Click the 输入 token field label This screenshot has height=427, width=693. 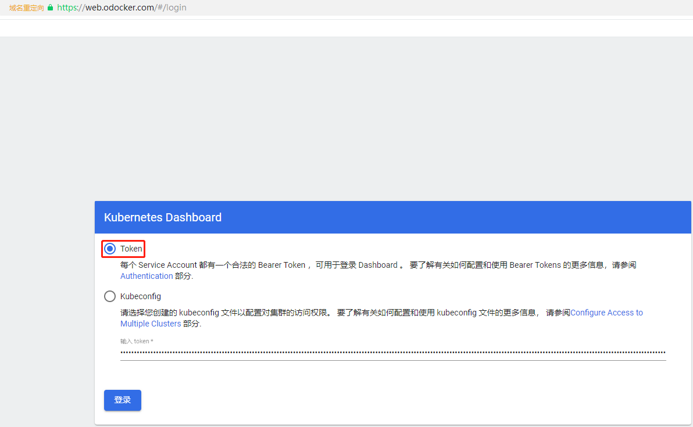click(137, 341)
